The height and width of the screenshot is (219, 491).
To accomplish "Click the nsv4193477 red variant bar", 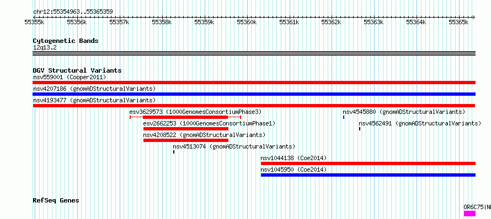I will (x=254, y=106).
